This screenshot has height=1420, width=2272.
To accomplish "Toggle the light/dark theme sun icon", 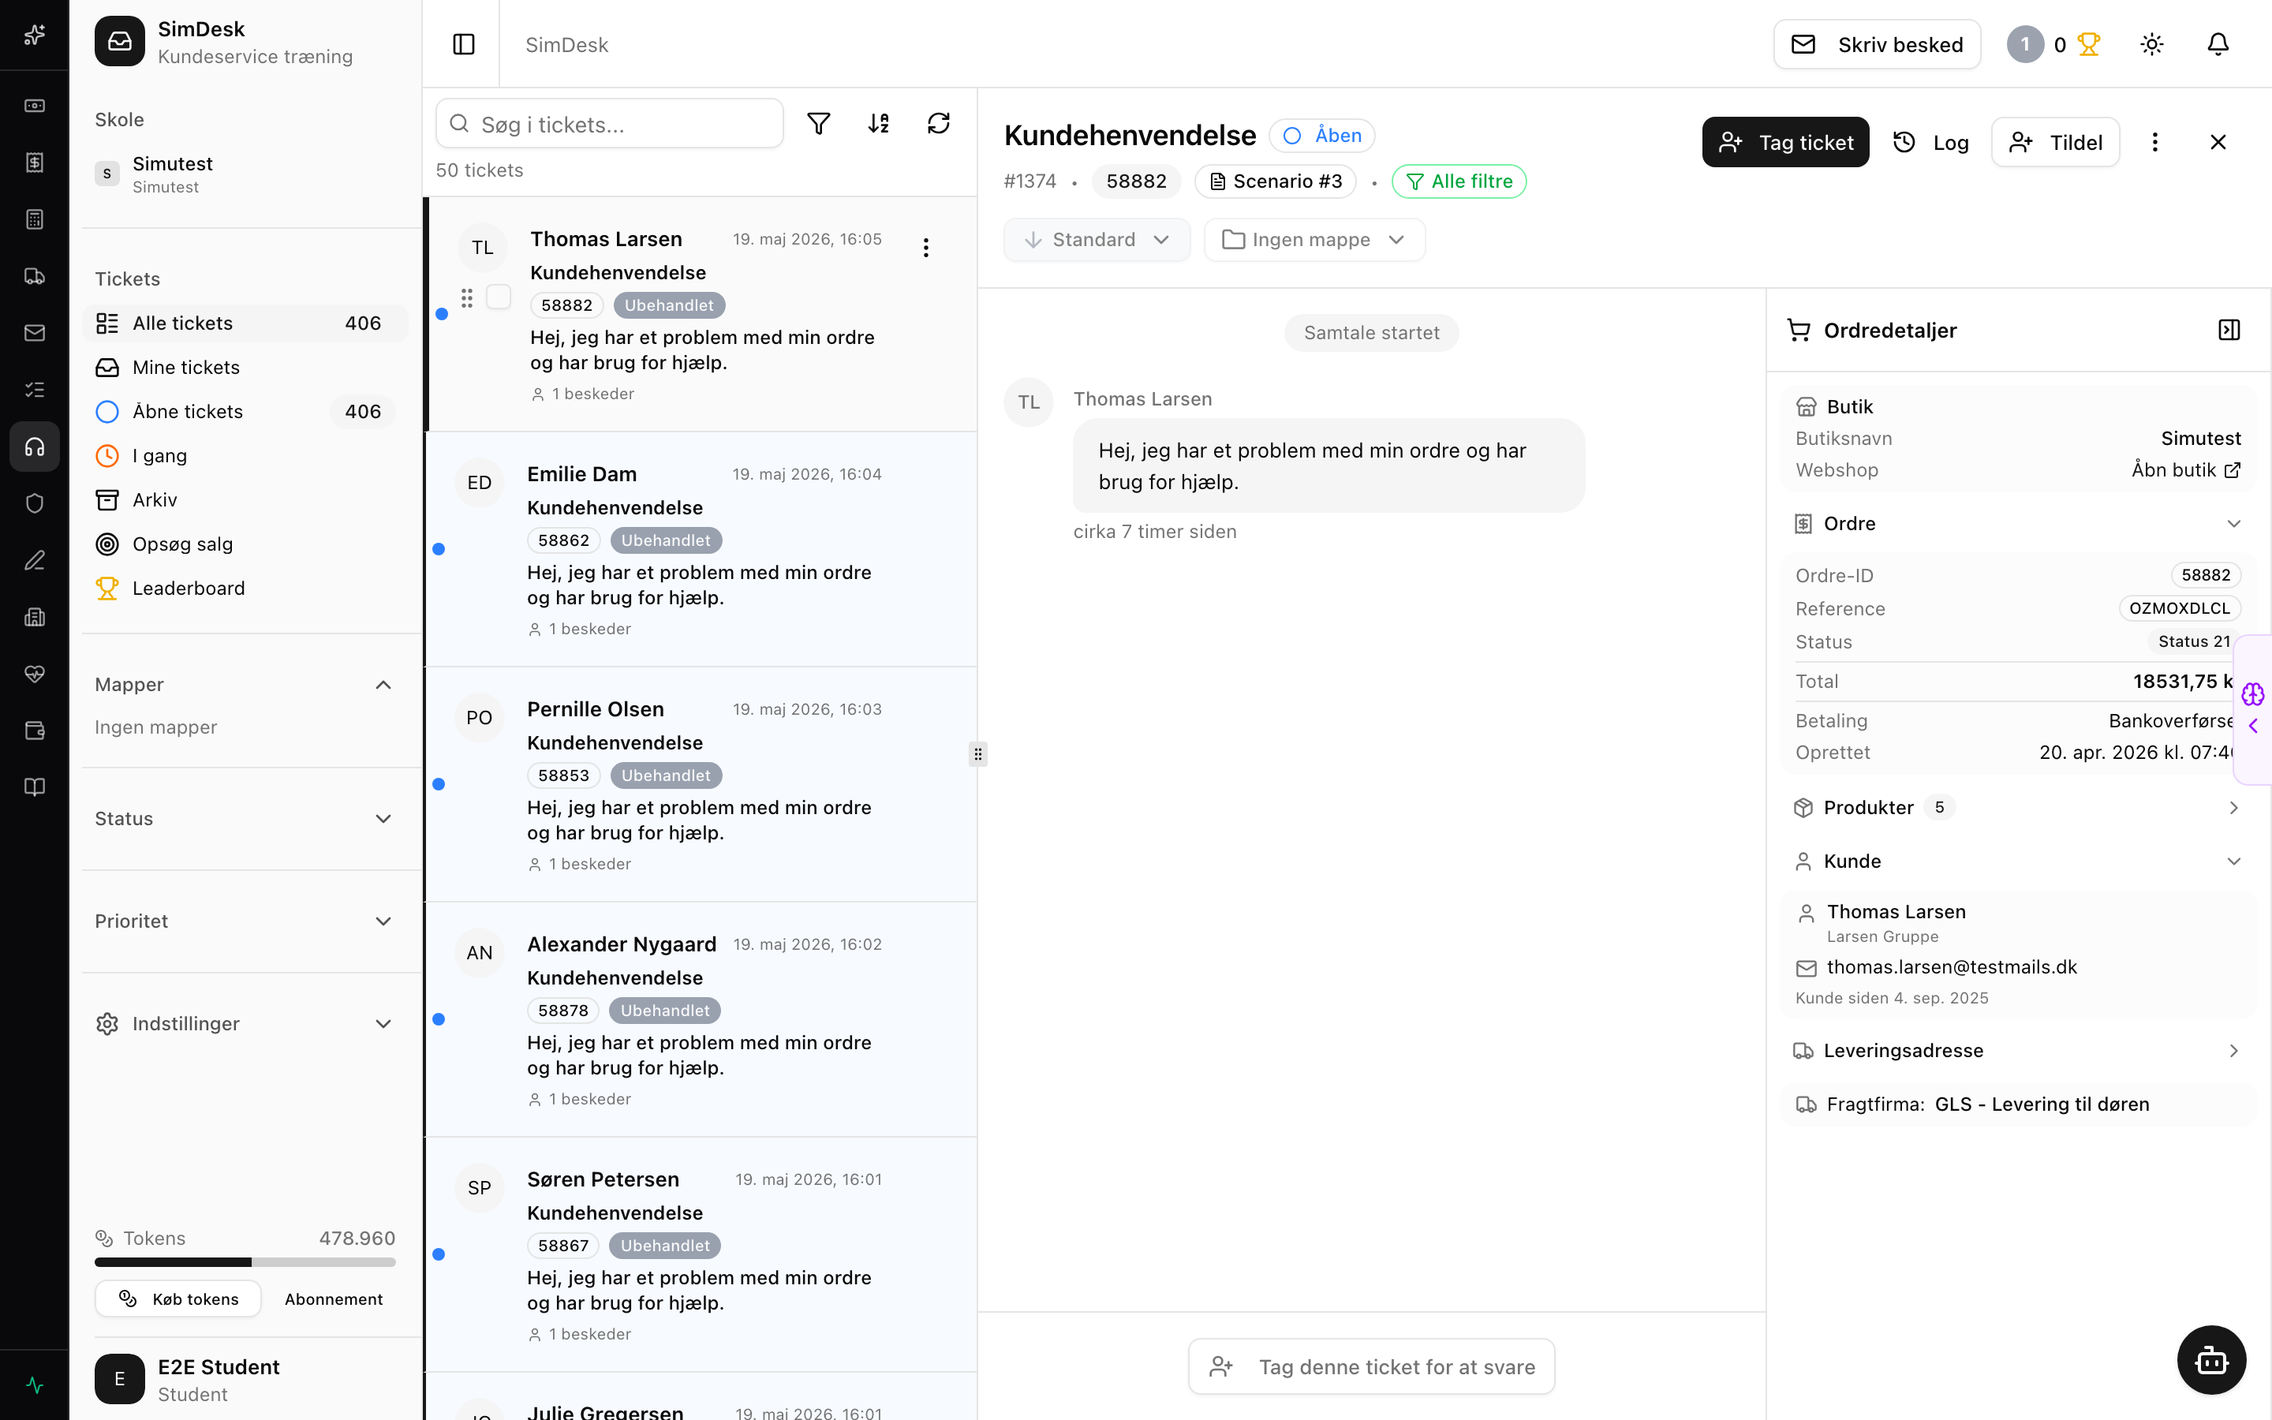I will click(x=2152, y=44).
